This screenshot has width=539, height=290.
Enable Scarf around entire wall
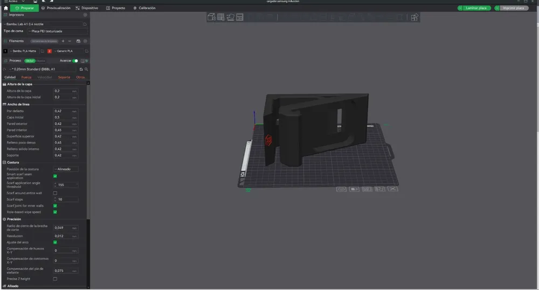[55, 193]
